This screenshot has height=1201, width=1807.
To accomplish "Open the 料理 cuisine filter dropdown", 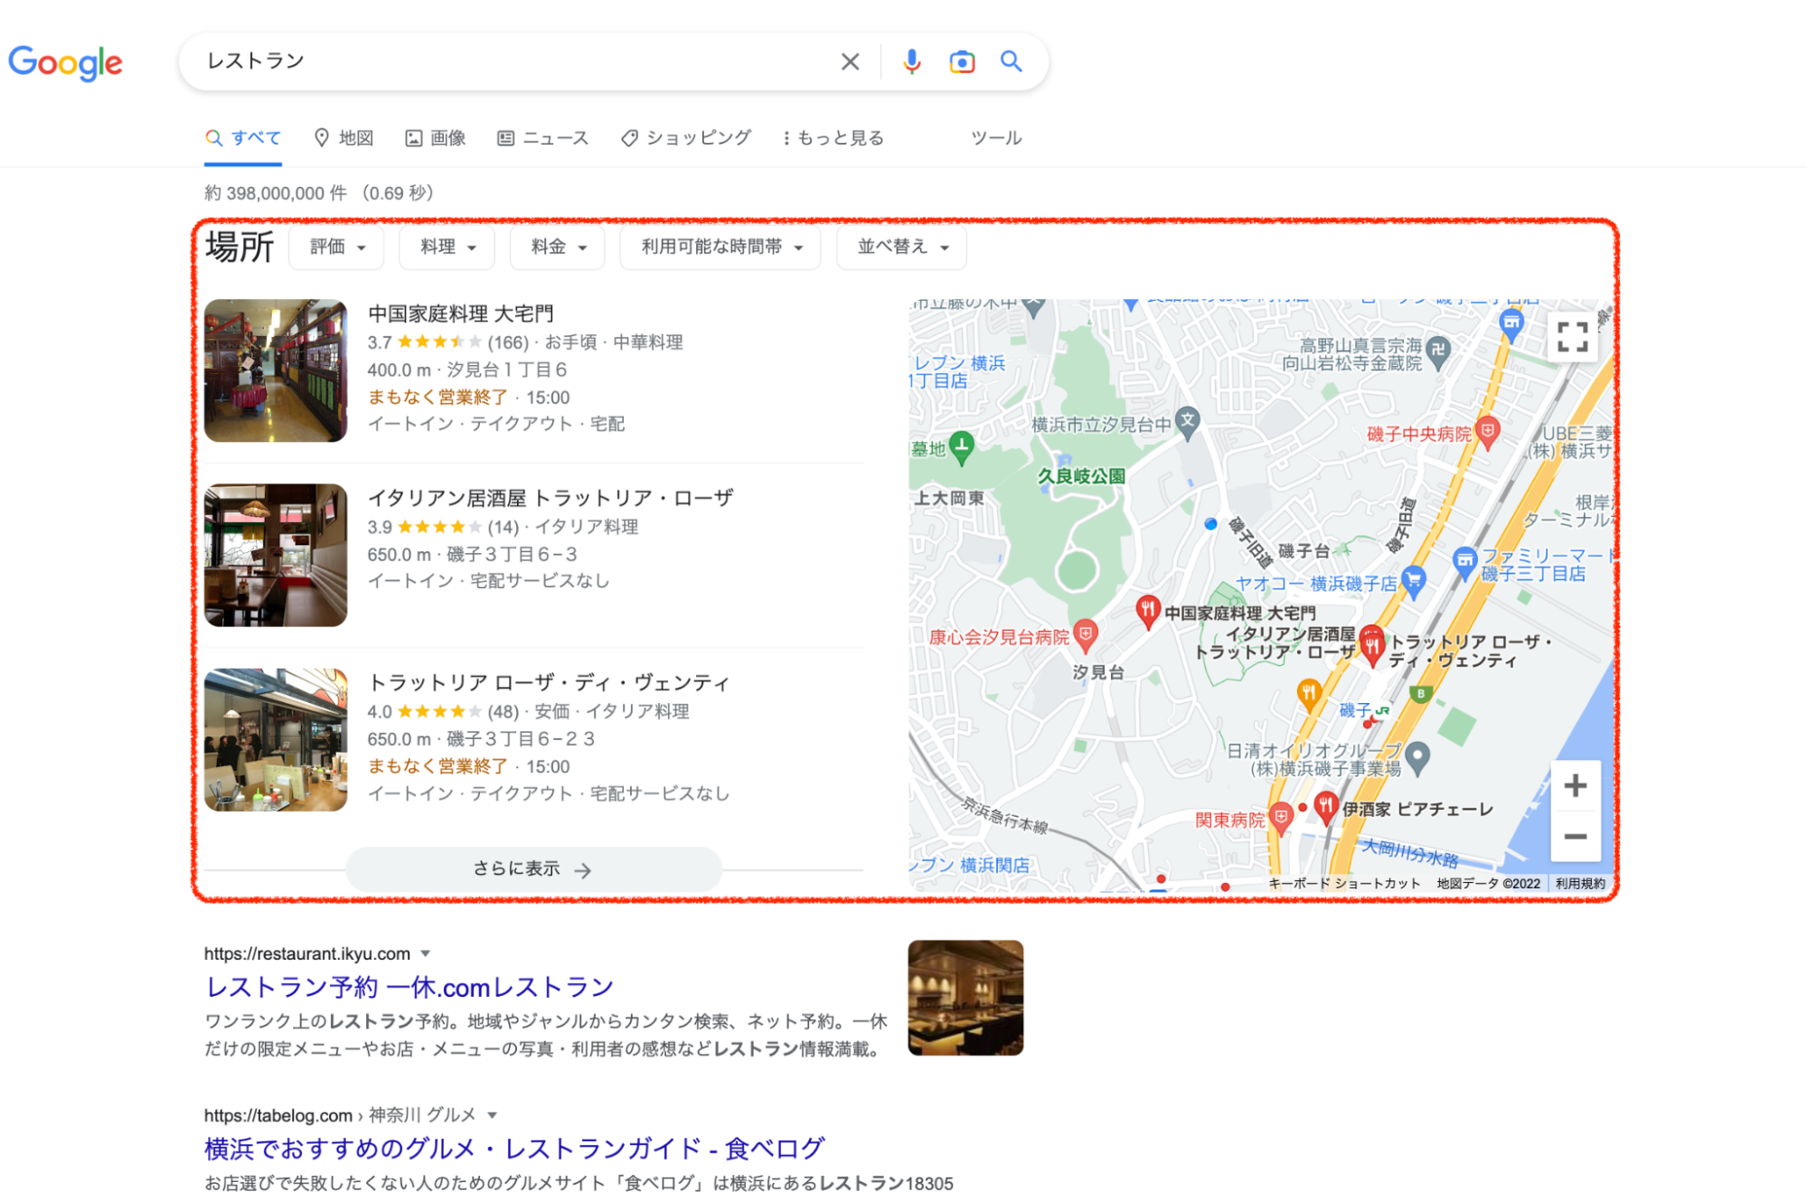I will pyautogui.click(x=447, y=247).
